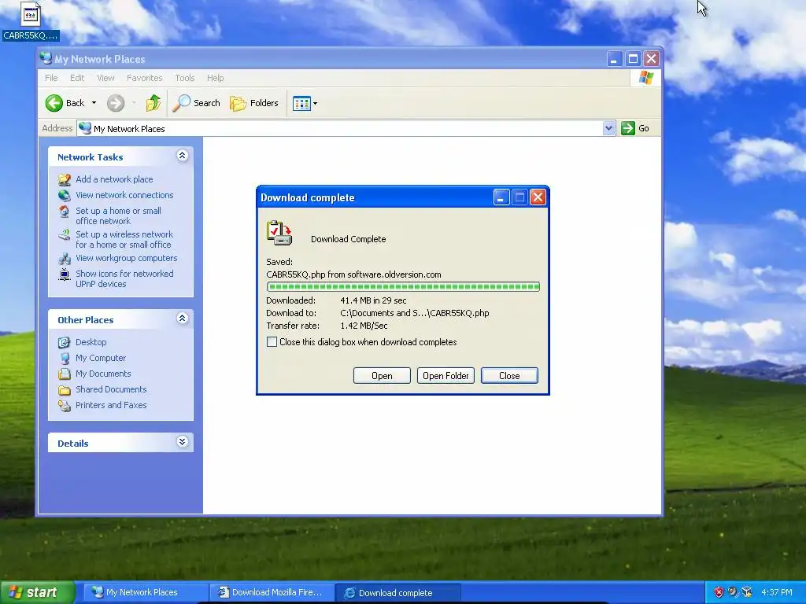806x604 pixels.
Task: Click Show icons for networked UPnP devices
Action: [x=124, y=279]
